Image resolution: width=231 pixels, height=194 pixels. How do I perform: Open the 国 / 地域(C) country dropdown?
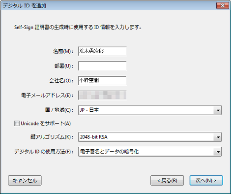coord(150,110)
